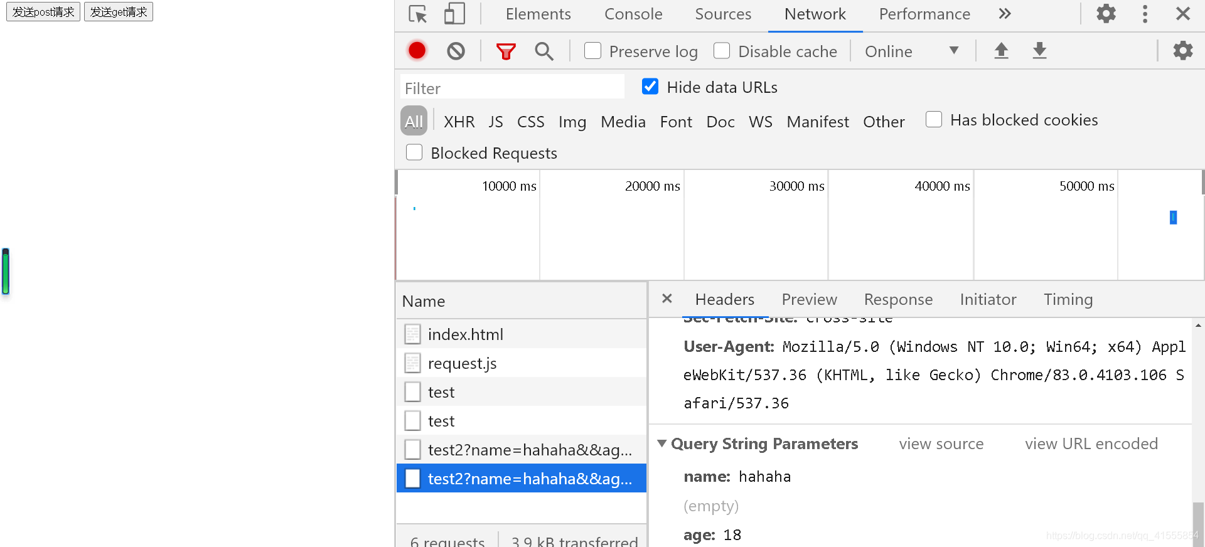
Task: Open the Preview detail tab
Action: pyautogui.click(x=809, y=299)
